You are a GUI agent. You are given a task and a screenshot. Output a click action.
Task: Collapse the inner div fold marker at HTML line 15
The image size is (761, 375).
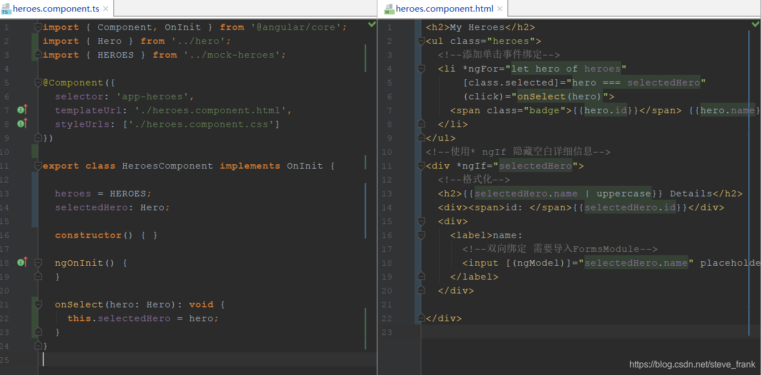(x=421, y=221)
